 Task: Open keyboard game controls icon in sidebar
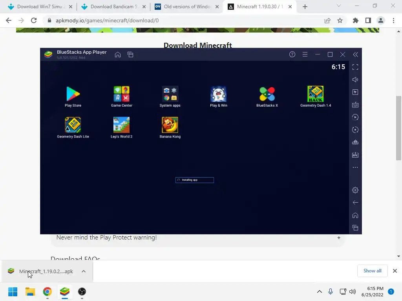click(355, 105)
